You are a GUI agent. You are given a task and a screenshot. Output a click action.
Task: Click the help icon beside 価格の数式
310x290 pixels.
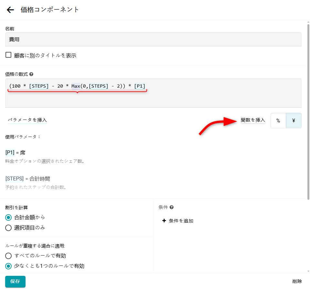click(x=31, y=74)
